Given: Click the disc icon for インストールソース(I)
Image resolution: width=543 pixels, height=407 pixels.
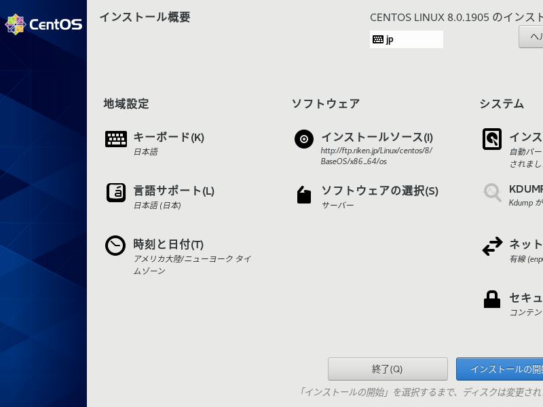Looking at the screenshot, I should pyautogui.click(x=304, y=139).
